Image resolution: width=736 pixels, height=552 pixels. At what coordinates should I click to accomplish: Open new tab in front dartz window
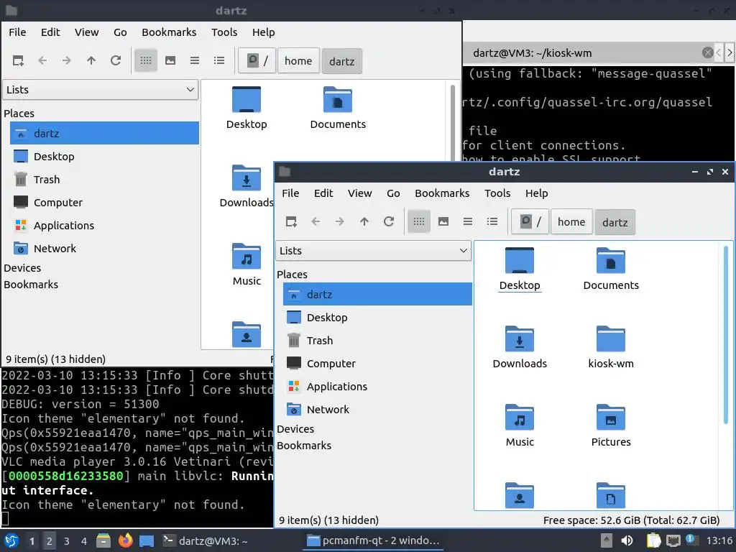(291, 221)
